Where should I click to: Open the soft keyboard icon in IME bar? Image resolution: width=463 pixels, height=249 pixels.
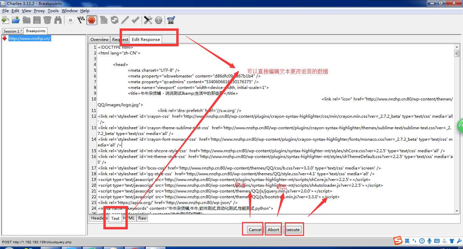437,241
